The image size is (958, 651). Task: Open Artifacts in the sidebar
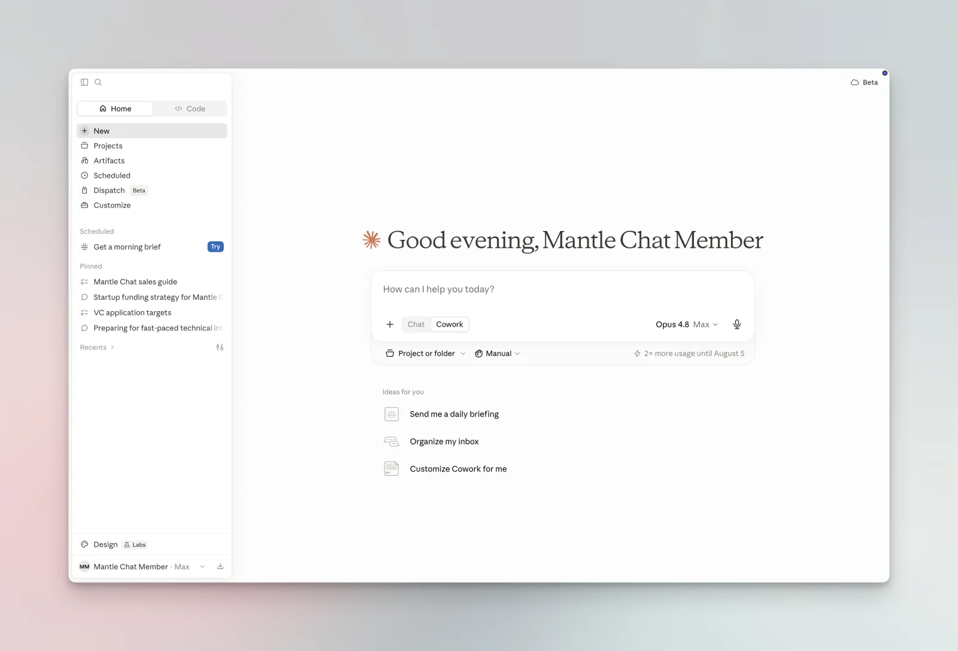[152, 160]
